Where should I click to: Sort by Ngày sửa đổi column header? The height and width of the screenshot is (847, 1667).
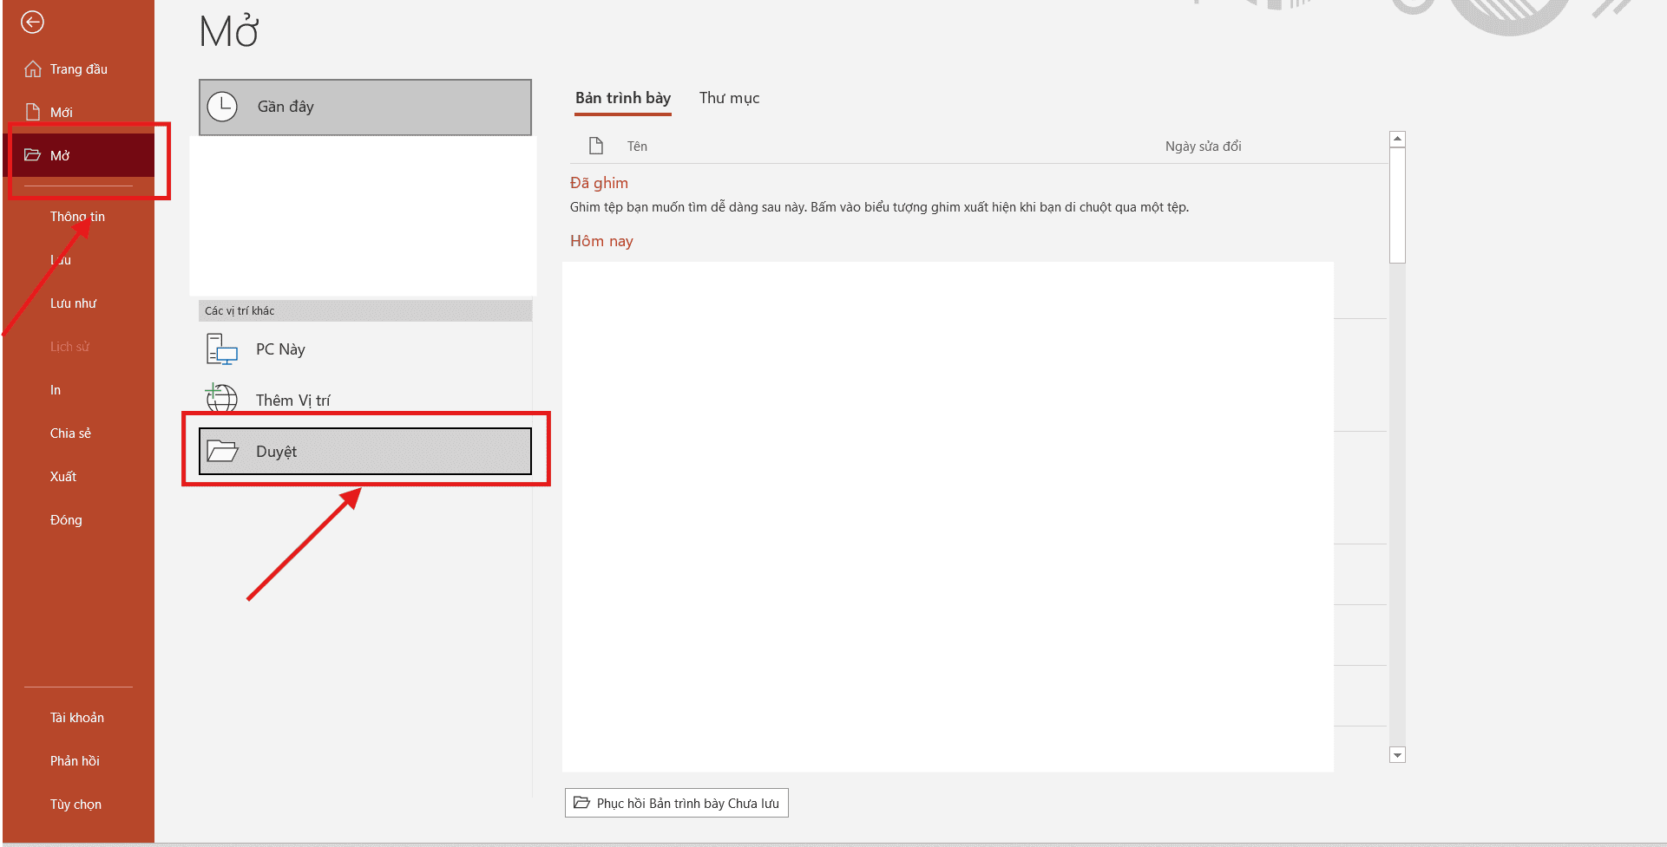[1203, 147]
